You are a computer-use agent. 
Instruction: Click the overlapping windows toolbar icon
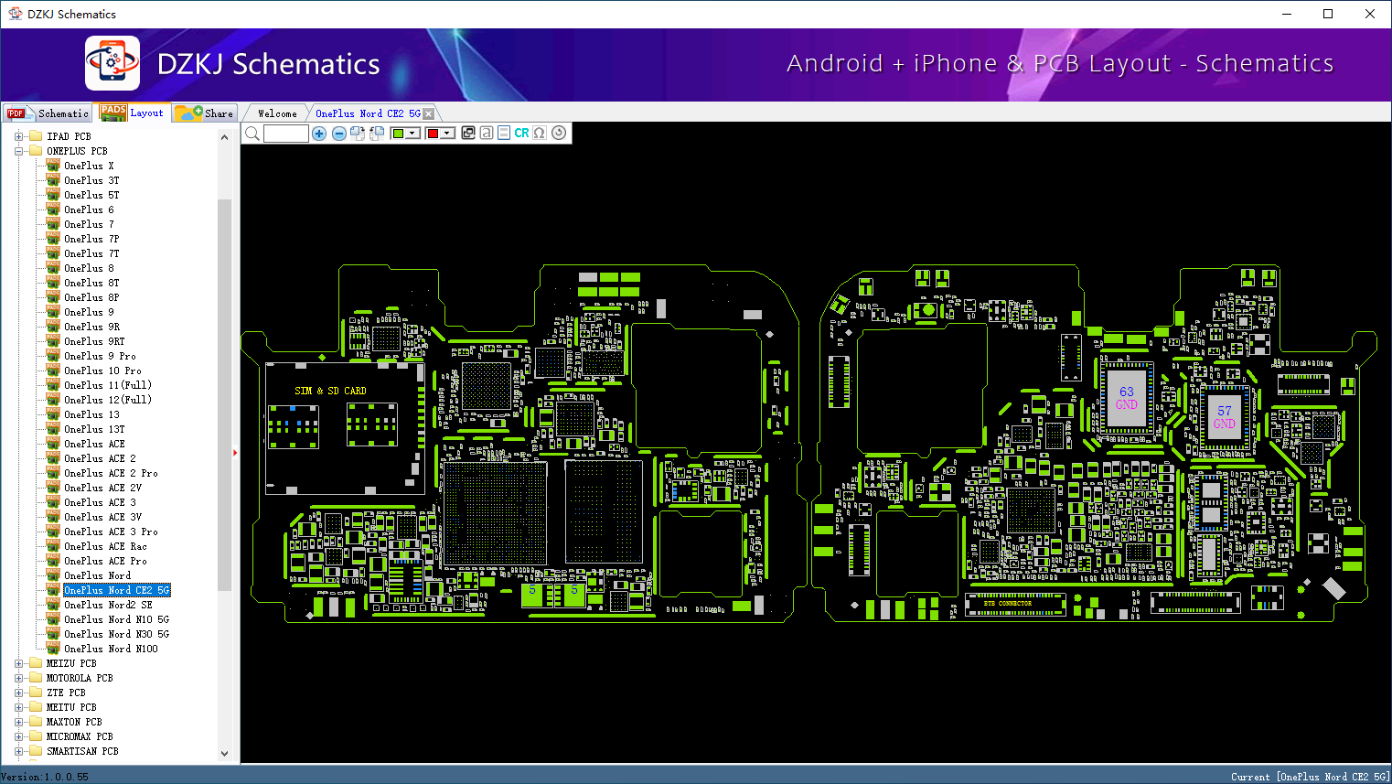coord(468,134)
